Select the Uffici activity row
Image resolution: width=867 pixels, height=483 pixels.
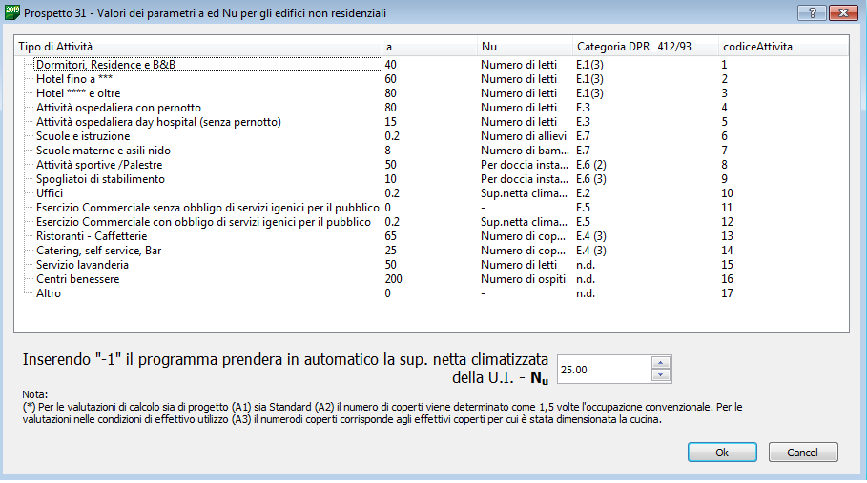coord(50,193)
